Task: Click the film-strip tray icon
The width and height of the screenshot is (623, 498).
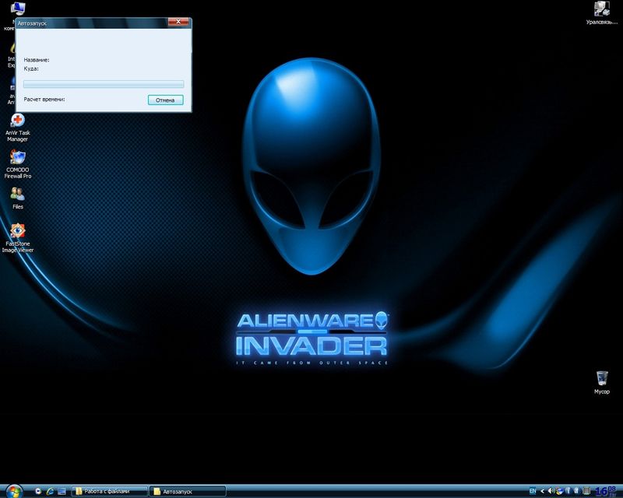Action: coord(586,491)
